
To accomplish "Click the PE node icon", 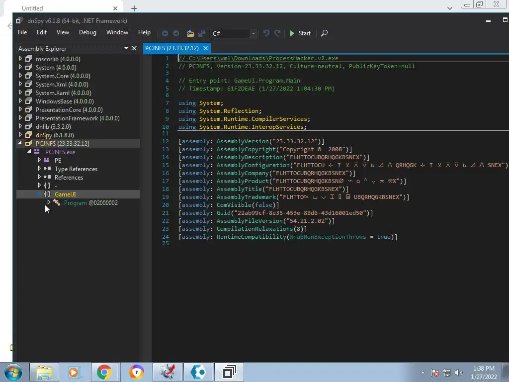I will tap(47, 160).
